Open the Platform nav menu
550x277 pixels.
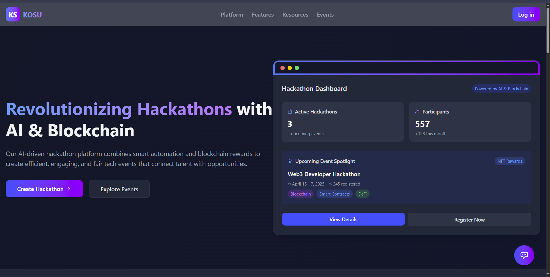pyautogui.click(x=232, y=15)
